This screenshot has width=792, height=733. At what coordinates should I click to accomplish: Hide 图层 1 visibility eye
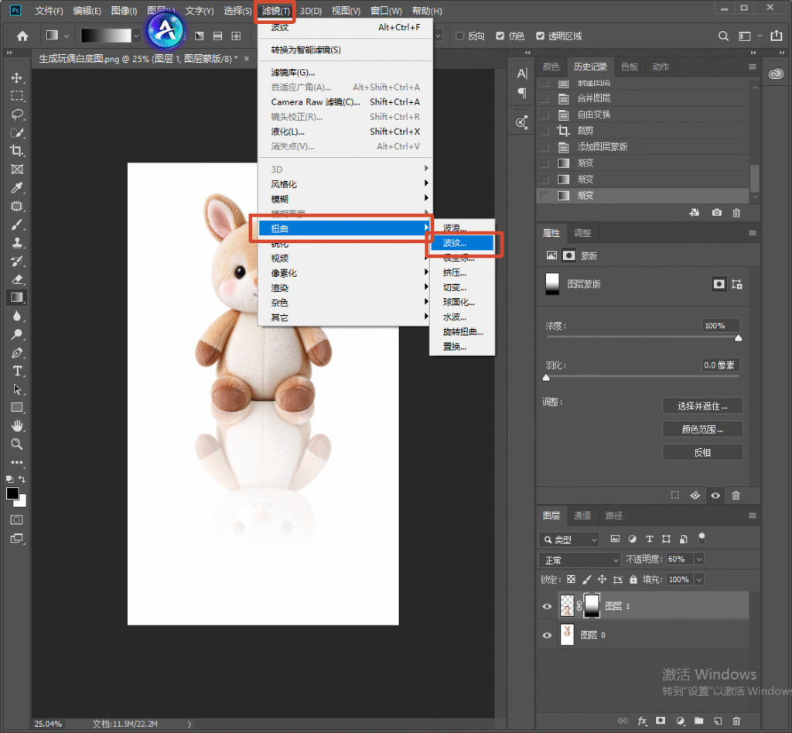coord(547,606)
